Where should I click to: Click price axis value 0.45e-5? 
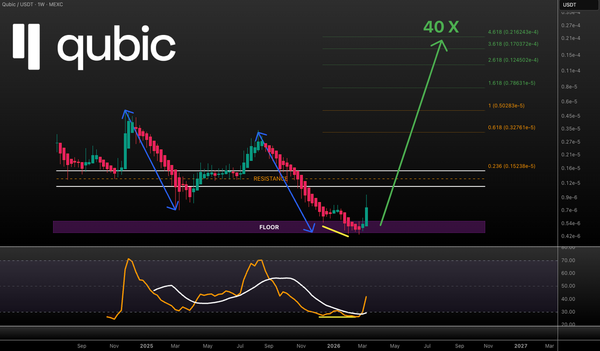pyautogui.click(x=571, y=116)
